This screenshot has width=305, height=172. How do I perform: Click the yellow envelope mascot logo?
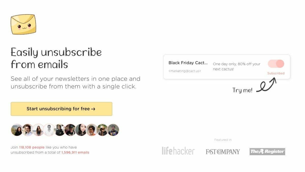coord(23,24)
